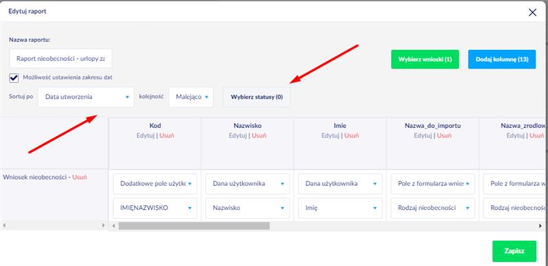This screenshot has width=548, height=266.
Task: Click Edytuj under Imie column
Action: 330,135
